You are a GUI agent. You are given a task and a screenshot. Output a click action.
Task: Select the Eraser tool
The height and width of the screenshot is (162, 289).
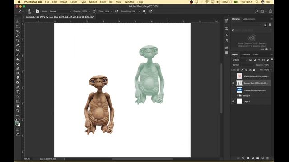click(x=18, y=68)
